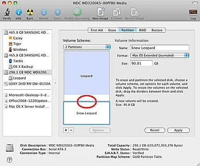Add a partition with plus button
Viewport: 200px width, 166px height.
pos(66,130)
